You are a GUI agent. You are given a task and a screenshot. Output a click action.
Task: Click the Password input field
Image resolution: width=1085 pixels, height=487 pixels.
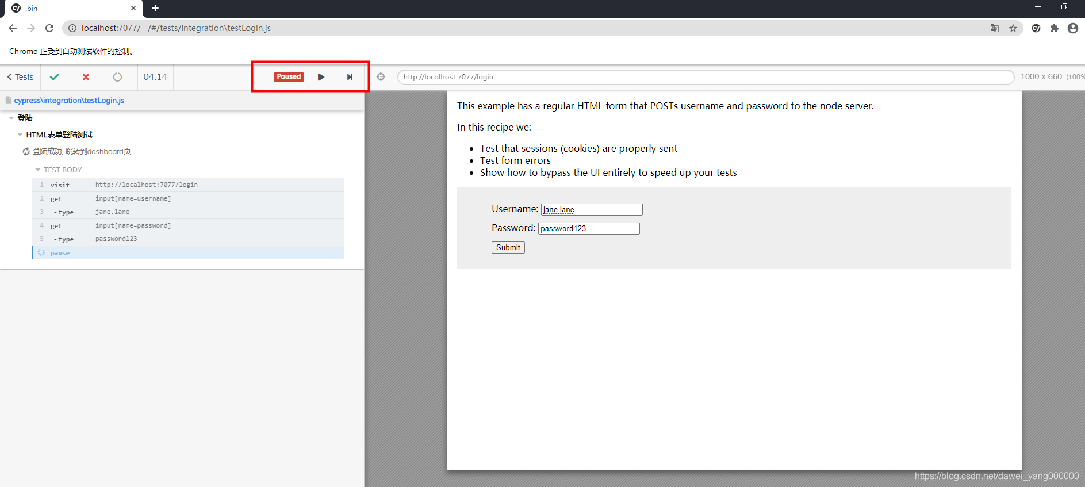(x=589, y=228)
